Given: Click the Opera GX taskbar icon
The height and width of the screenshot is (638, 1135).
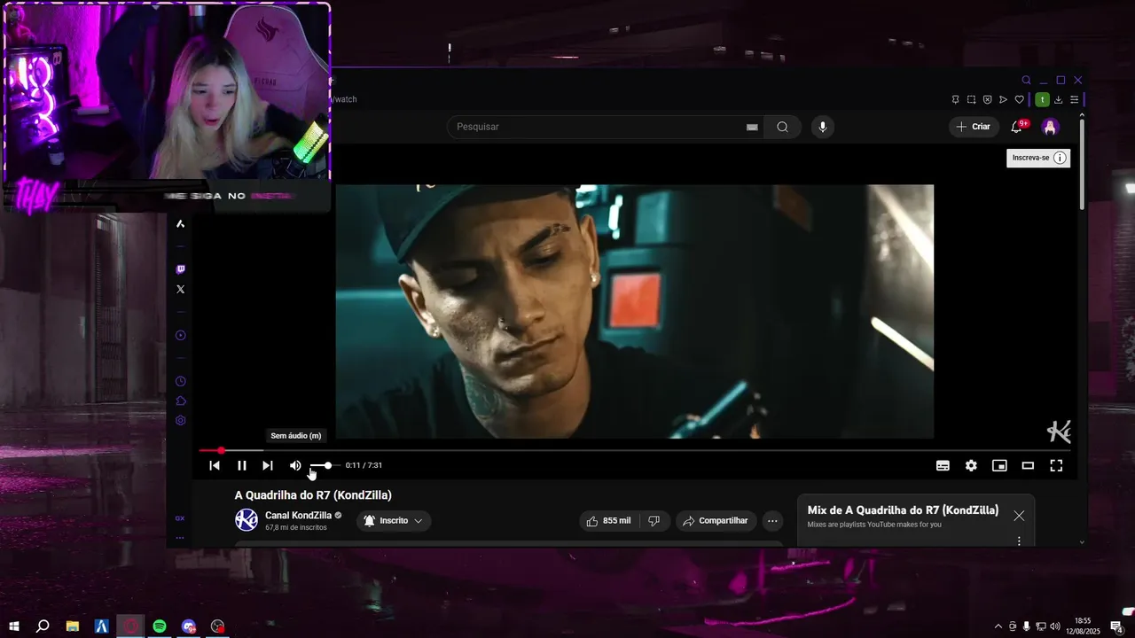Looking at the screenshot, I should [x=131, y=626].
